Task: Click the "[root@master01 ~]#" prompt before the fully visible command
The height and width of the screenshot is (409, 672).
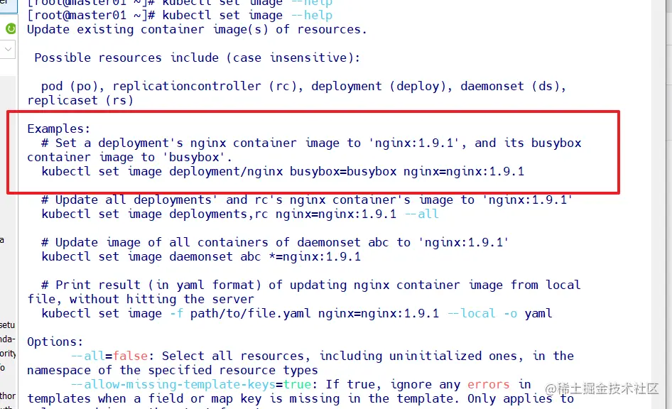Action: point(91,16)
